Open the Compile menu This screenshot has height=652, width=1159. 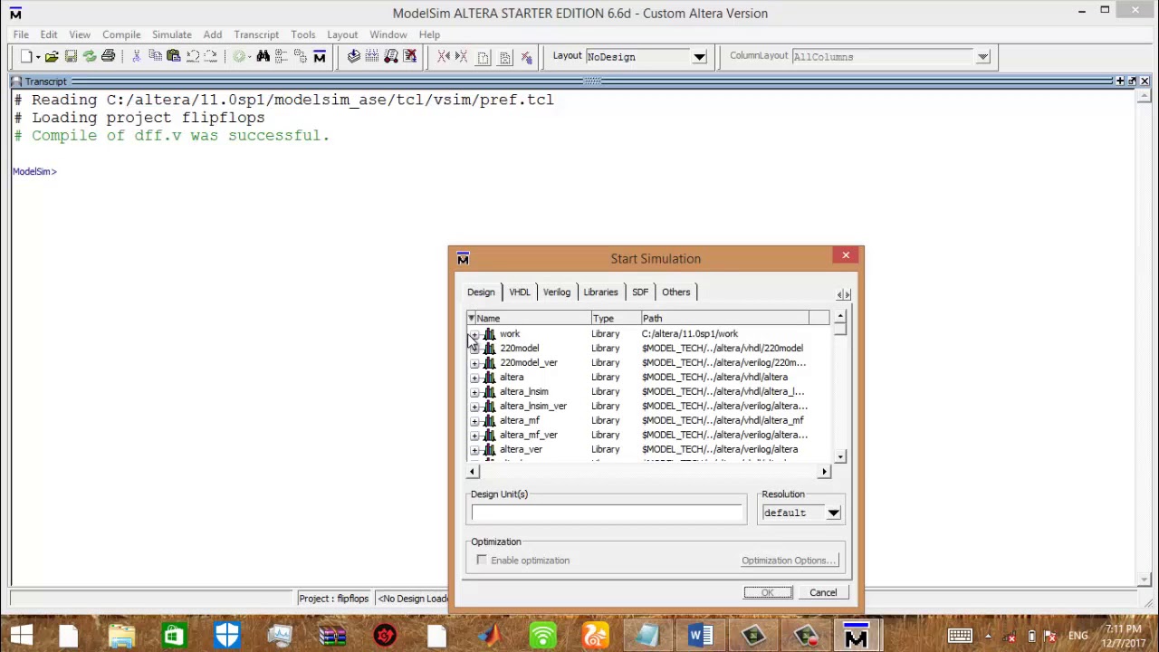(121, 34)
